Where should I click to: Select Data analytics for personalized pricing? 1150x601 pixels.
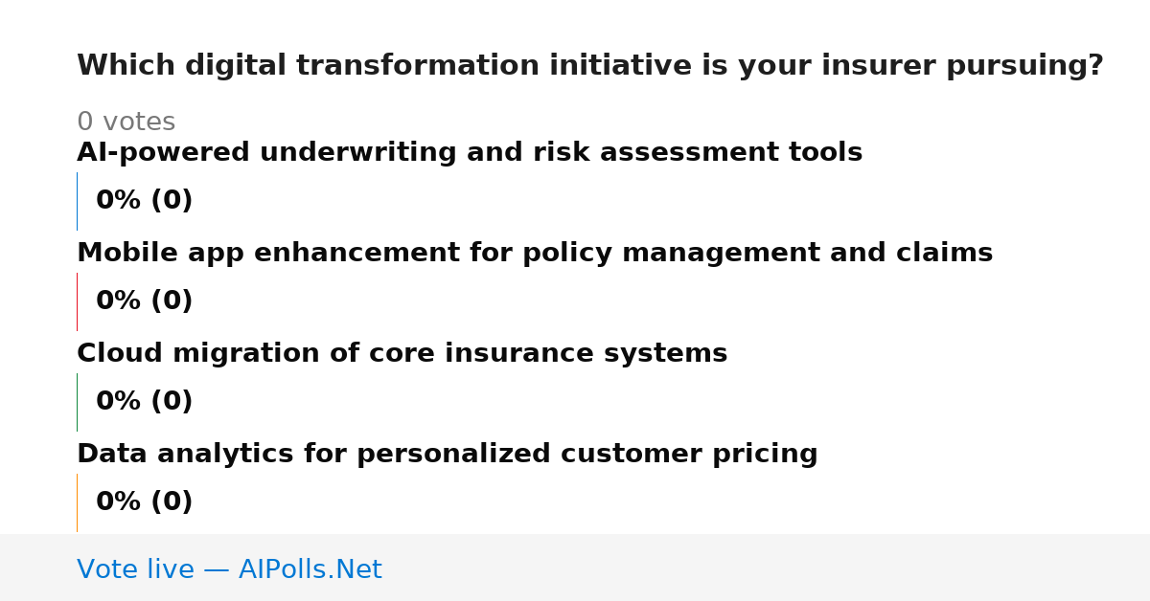point(448,455)
